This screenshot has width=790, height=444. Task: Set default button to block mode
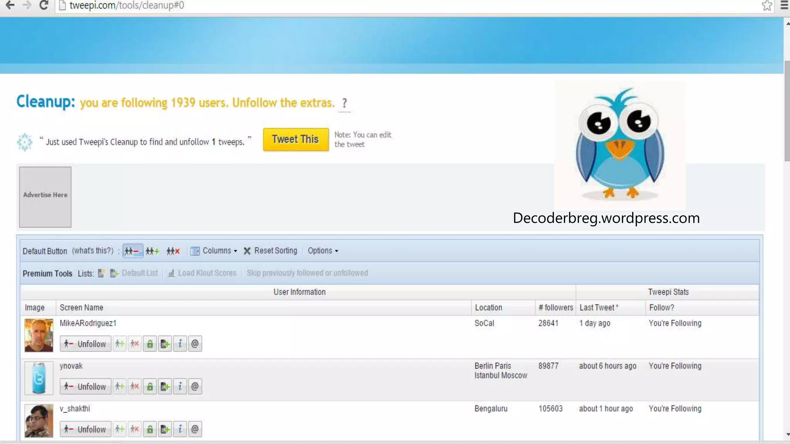[173, 251]
